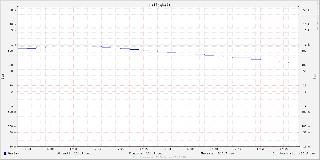Click the 17:55 time axis label

(284, 149)
